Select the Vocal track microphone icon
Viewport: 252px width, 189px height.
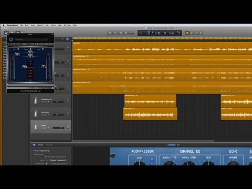36,127
